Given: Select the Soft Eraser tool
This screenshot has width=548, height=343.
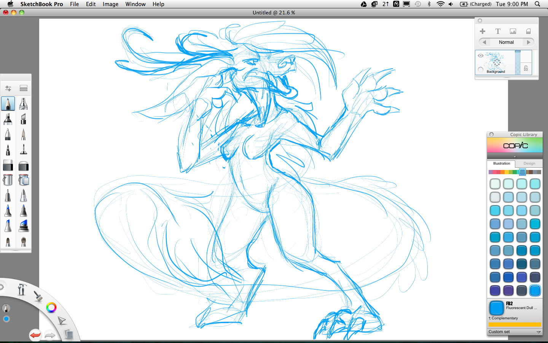Looking at the screenshot, I should coord(24,165).
